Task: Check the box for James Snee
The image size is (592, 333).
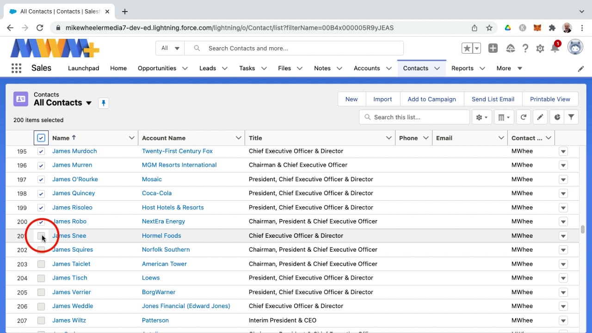Action: (x=41, y=236)
